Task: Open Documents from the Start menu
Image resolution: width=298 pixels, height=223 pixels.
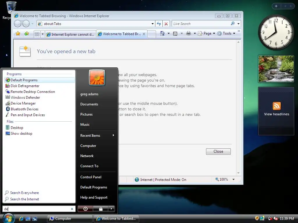Action: 89,104
